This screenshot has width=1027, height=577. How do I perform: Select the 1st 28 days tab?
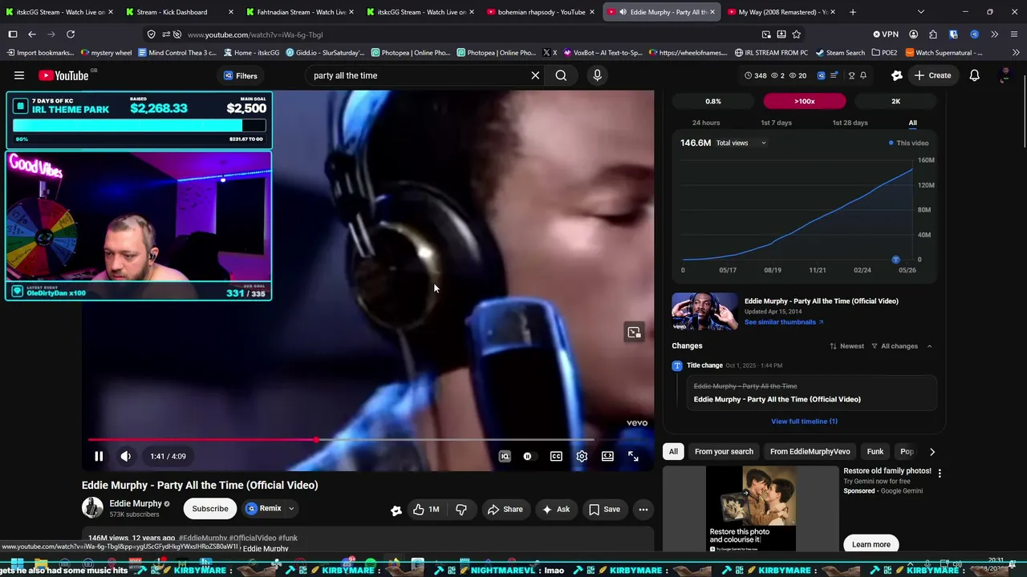(x=850, y=123)
